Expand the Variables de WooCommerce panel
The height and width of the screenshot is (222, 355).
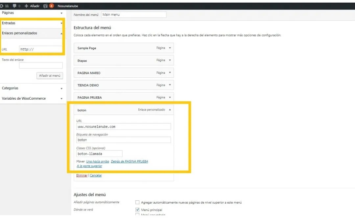[x=61, y=99]
